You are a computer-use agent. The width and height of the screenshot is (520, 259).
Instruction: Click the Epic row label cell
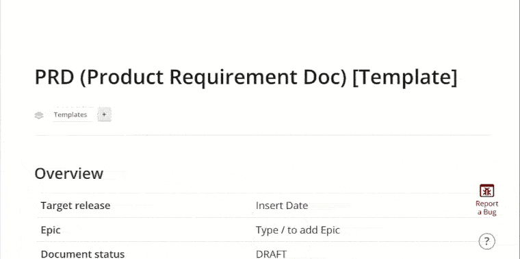pyautogui.click(x=51, y=230)
